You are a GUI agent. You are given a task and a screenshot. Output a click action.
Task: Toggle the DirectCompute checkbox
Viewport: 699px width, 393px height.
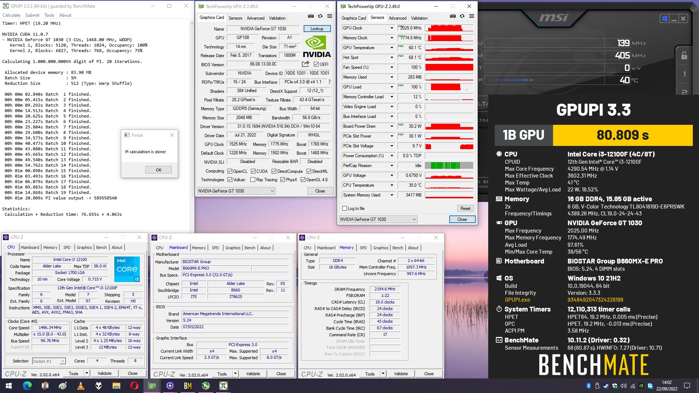pyautogui.click(x=274, y=171)
